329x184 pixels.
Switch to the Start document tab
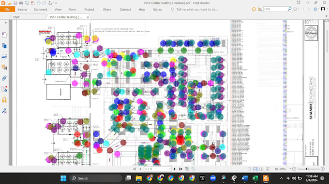16,17
